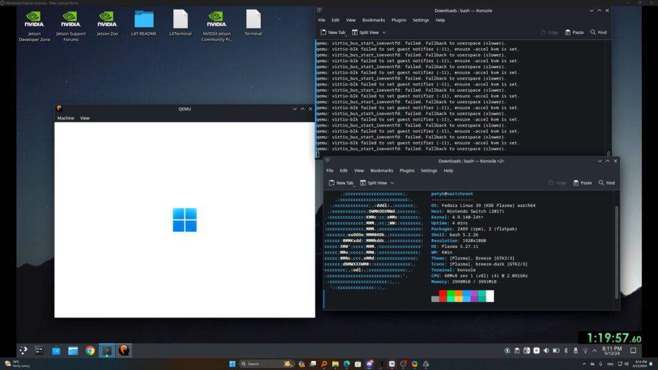Click the Terminal icon on the desktop
This screenshot has height=370, width=658.
[x=253, y=21]
